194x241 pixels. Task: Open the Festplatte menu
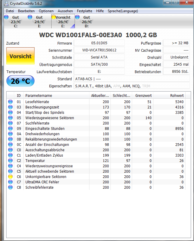(84, 11)
